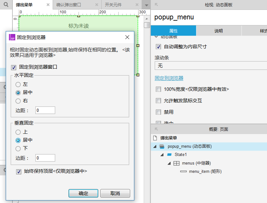
Task: Click the canvas scroll-up arrow
Action: [x=147, y=19]
